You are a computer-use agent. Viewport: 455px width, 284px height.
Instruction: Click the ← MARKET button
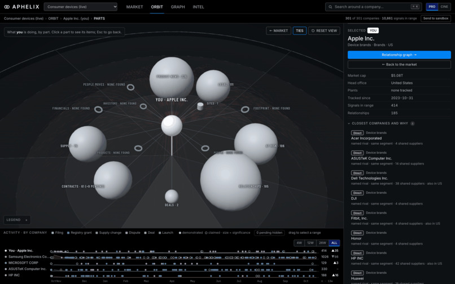[278, 31]
